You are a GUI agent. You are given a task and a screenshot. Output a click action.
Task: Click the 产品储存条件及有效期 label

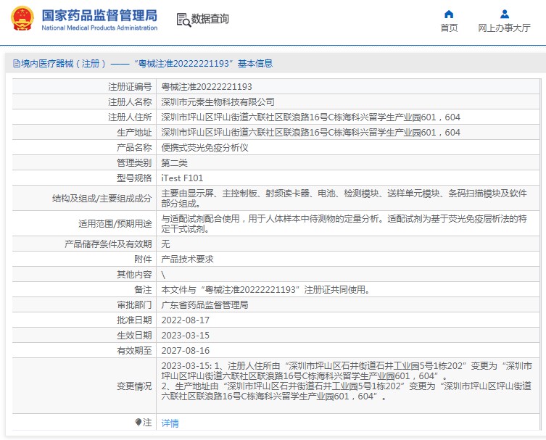pos(108,244)
